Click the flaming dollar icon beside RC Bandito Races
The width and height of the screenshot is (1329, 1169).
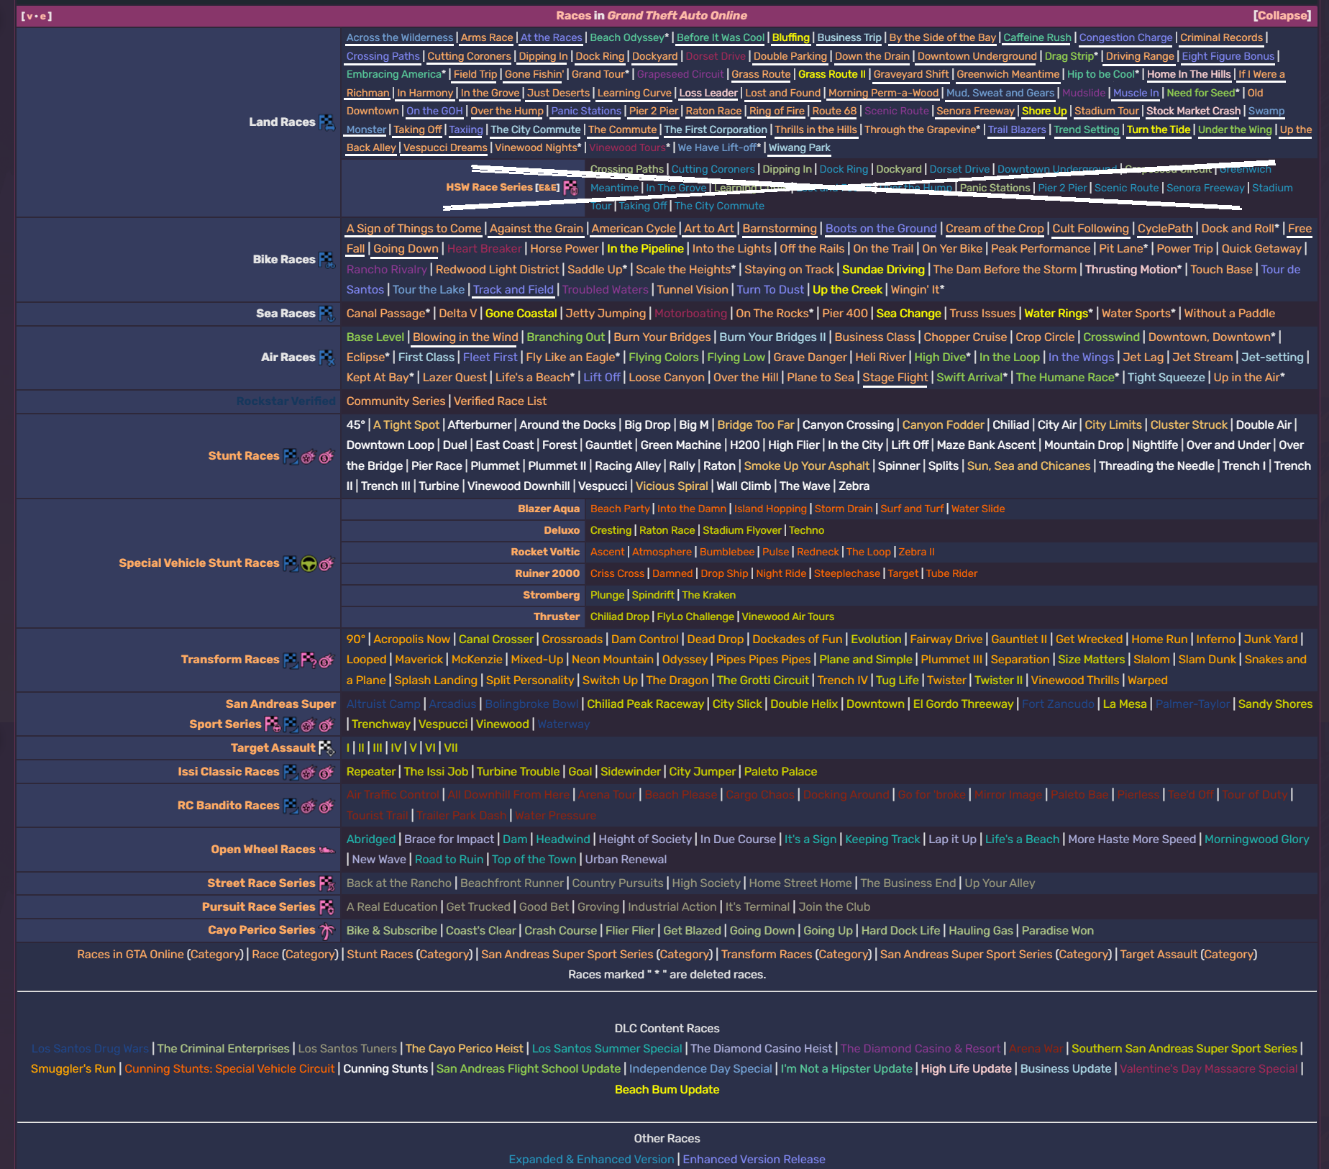pyautogui.click(x=326, y=806)
